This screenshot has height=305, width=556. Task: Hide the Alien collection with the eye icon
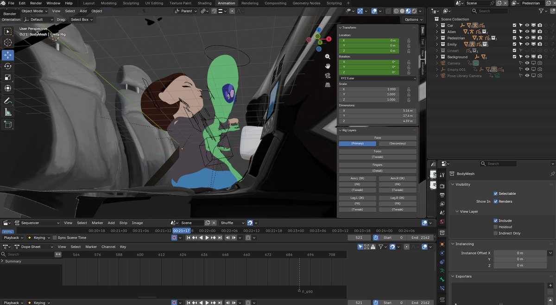527,32
